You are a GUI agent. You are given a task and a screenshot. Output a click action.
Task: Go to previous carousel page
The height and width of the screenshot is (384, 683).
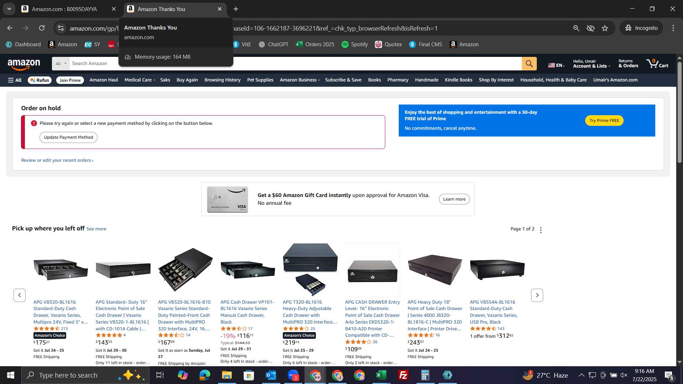coord(20,295)
